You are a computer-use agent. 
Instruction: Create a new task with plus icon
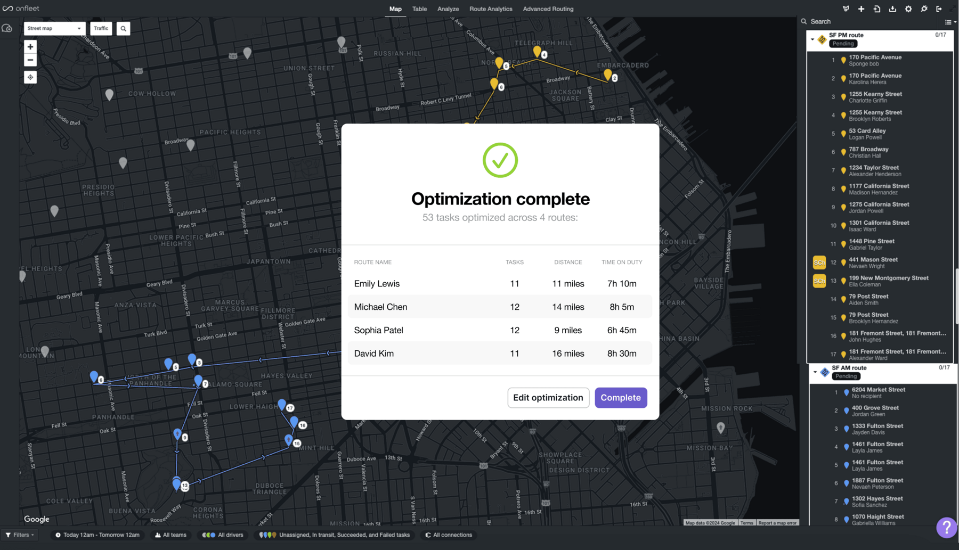tap(861, 9)
